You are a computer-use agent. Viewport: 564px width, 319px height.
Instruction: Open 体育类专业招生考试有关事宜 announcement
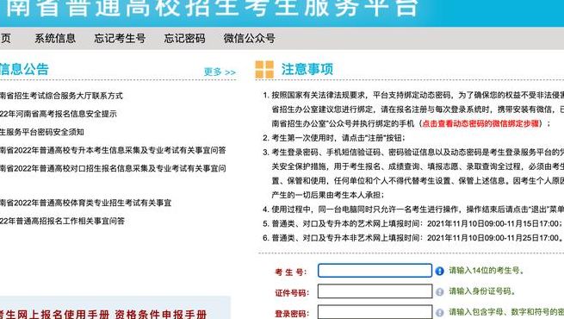[x=85, y=203]
